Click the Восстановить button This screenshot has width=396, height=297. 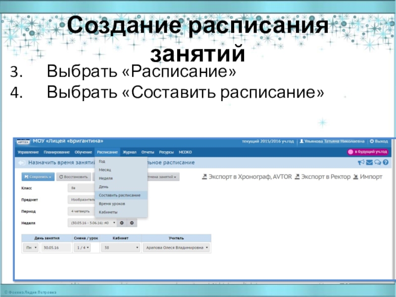pos(73,176)
